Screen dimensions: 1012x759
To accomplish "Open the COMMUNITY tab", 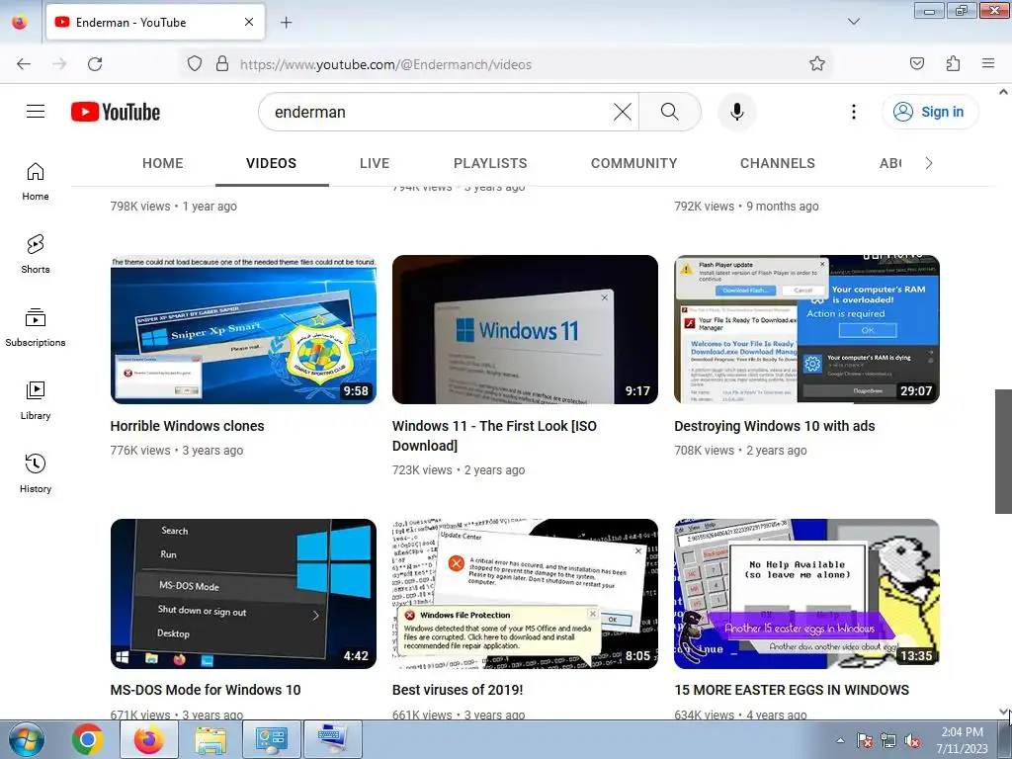I will point(633,163).
